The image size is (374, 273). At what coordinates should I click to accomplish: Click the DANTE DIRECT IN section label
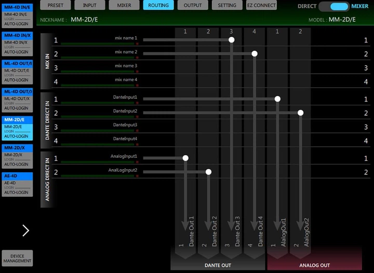pyautogui.click(x=47, y=120)
